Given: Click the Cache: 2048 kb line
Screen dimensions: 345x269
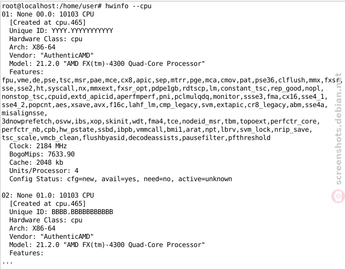Looking at the screenshot, I should [x=36, y=162].
